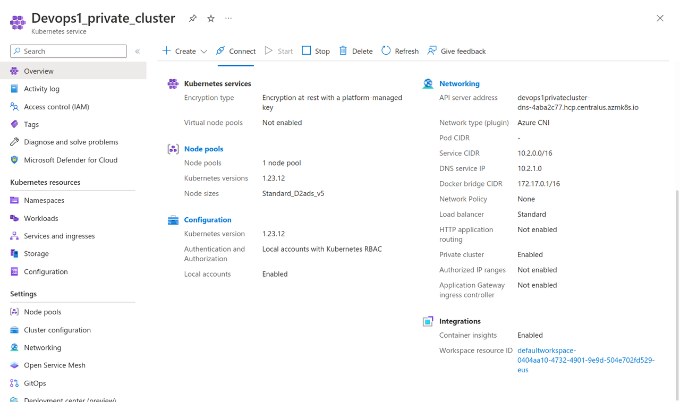Follow the Configuration heading link

click(x=208, y=219)
